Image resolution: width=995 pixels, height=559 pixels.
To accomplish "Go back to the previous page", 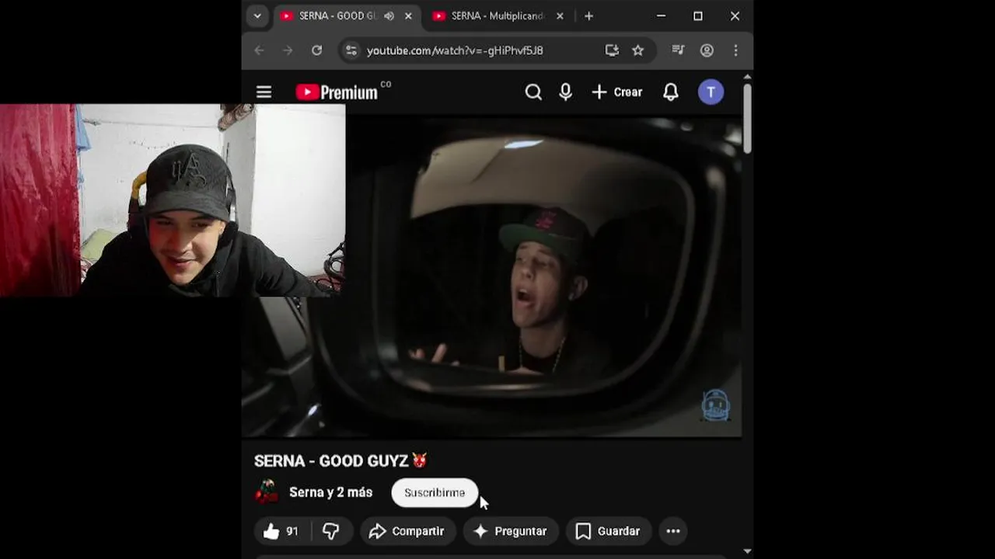I will point(259,50).
